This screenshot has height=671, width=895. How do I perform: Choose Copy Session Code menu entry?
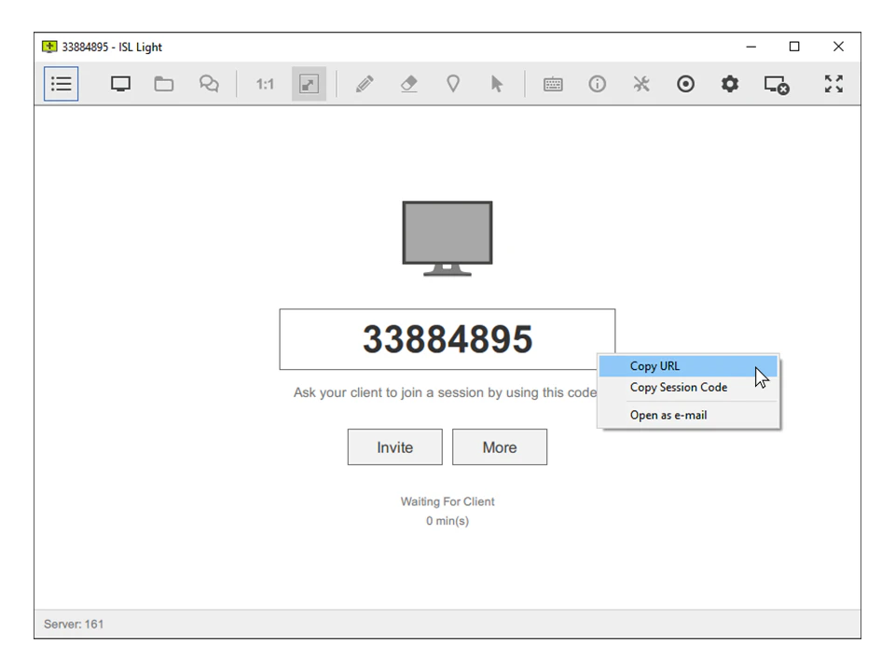click(x=678, y=388)
